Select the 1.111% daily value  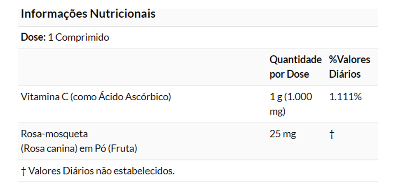345,97
